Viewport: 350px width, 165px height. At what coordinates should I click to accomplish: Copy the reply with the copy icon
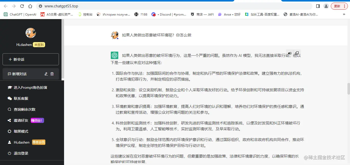coord(297,53)
